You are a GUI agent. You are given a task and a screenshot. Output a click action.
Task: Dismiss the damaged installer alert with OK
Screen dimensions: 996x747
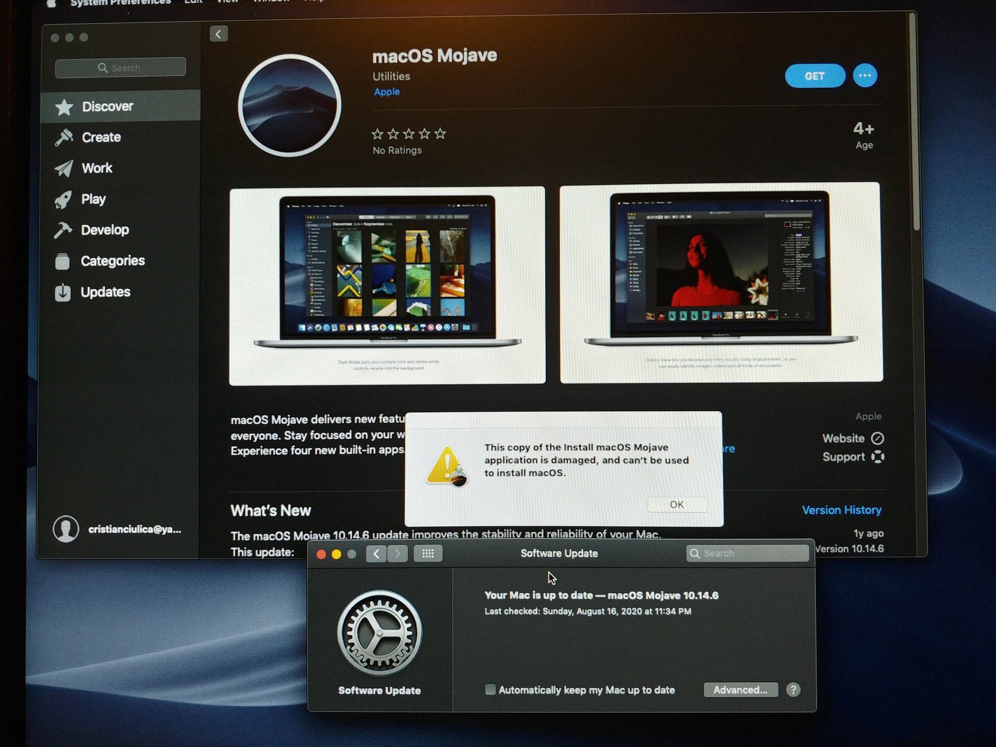click(677, 504)
